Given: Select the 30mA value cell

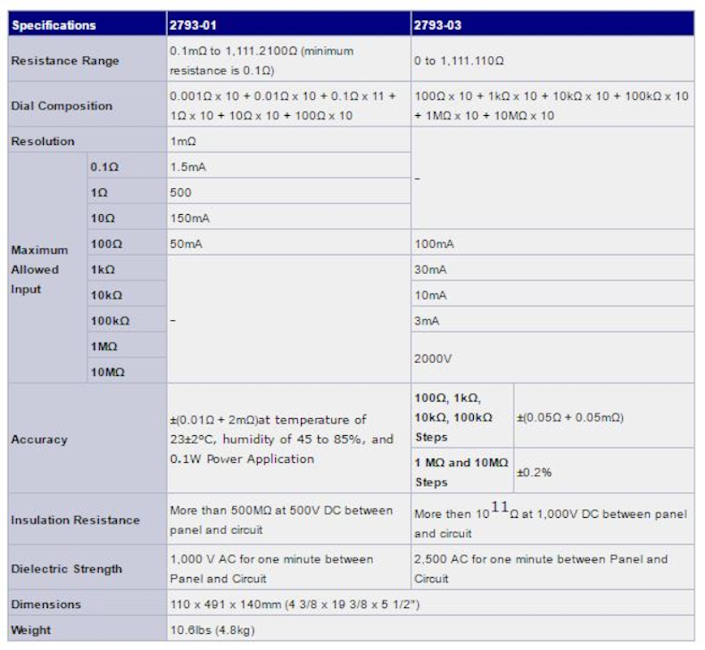Looking at the screenshot, I should 431,270.
